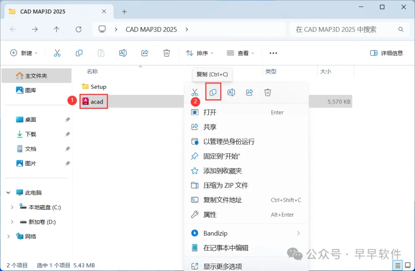The width and height of the screenshot is (415, 271).
Task: Click CAD MAP3D 2025 breadcrumb in address bar
Action: (151, 29)
